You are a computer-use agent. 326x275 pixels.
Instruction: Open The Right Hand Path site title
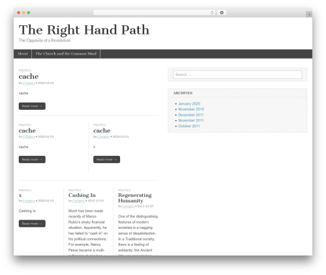coord(84,30)
